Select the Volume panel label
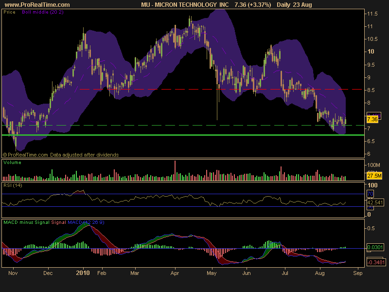Viewport: 389px width, 292px height. 12,163
